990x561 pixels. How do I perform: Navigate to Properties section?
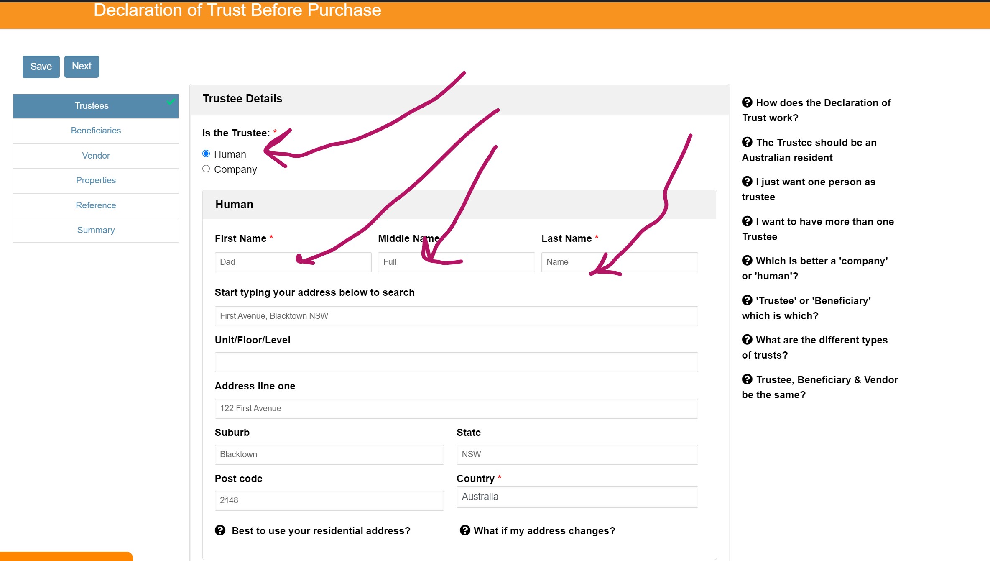click(x=95, y=180)
